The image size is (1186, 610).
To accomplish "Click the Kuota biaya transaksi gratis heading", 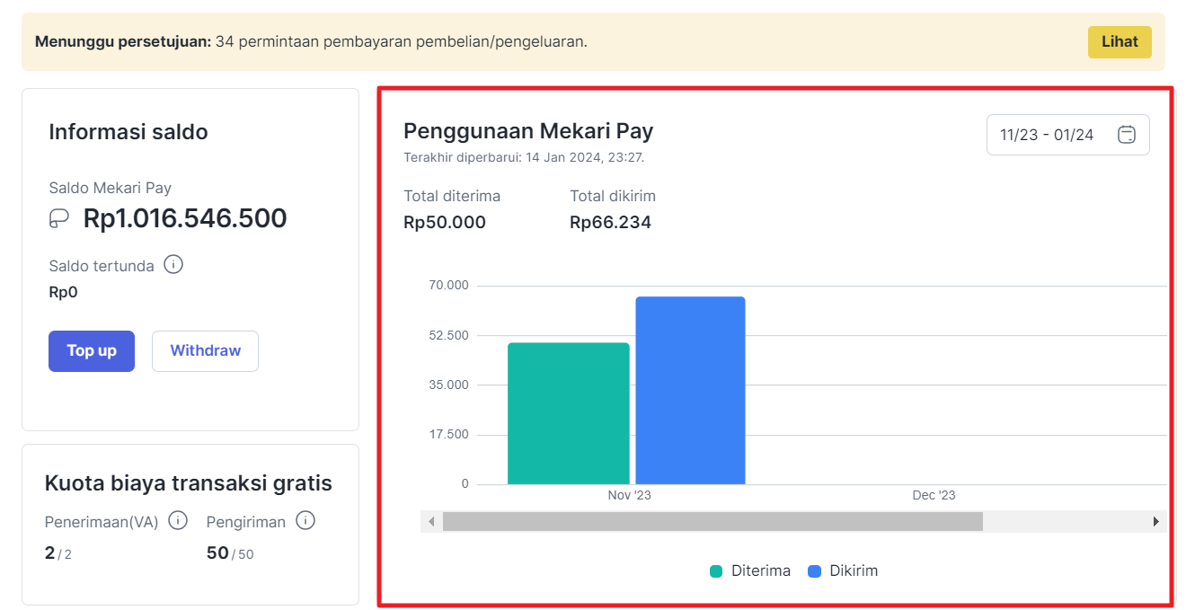I will click(x=189, y=483).
